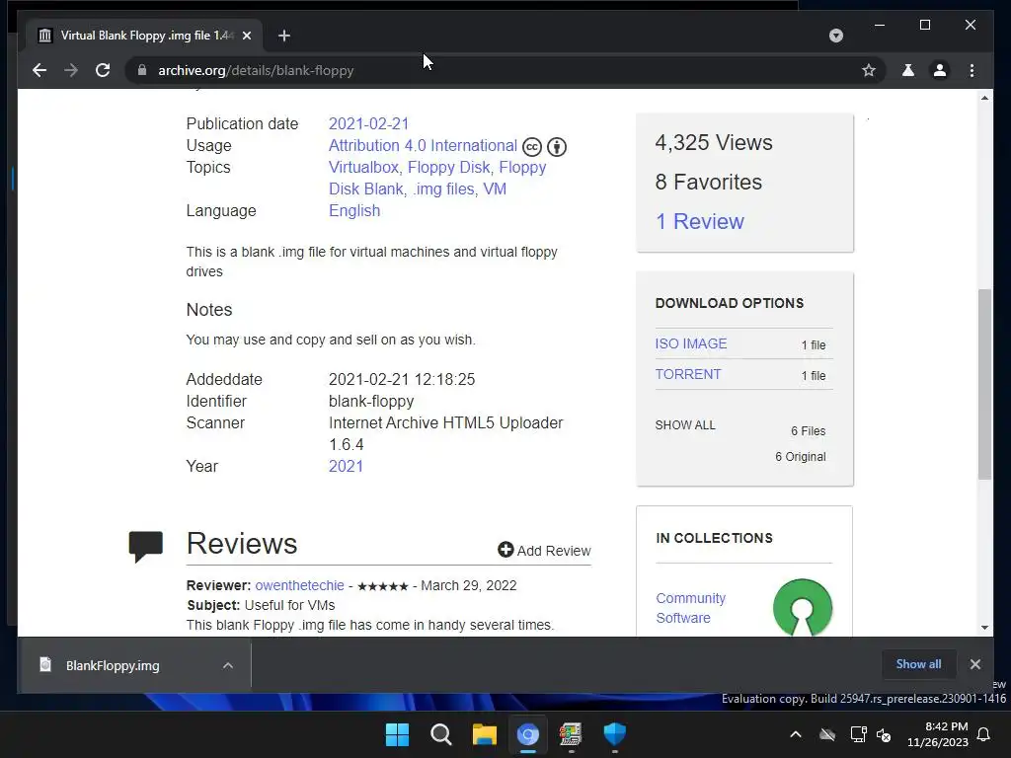Open the Windows Start menu
Viewport: 1011px width, 758px height.
(x=397, y=734)
